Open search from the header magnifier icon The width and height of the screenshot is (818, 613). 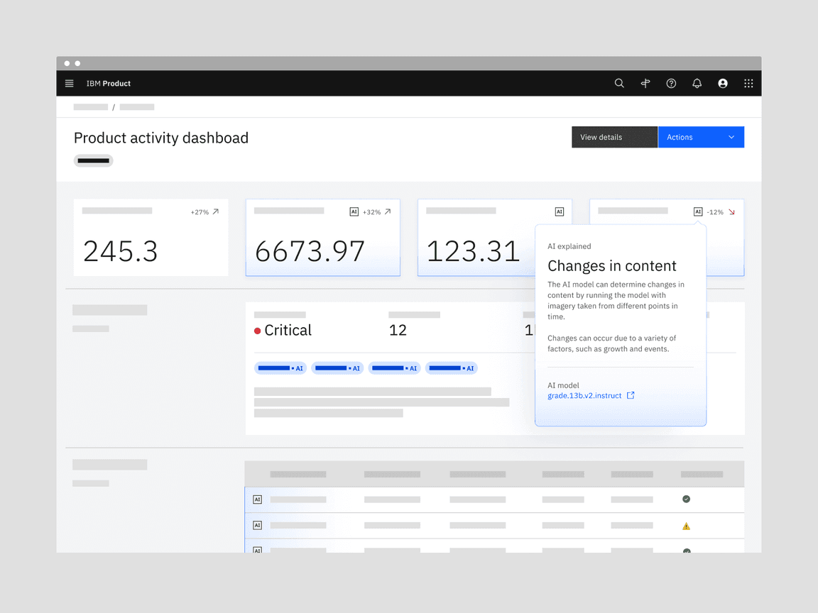619,83
